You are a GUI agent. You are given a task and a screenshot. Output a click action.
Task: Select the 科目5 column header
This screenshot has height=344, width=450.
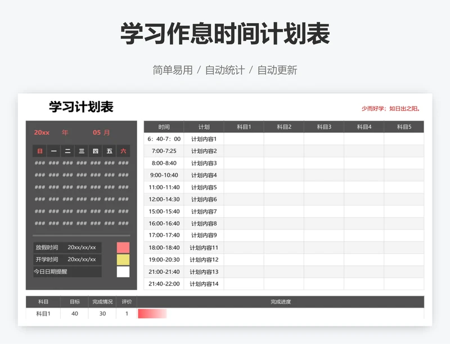[404, 127]
